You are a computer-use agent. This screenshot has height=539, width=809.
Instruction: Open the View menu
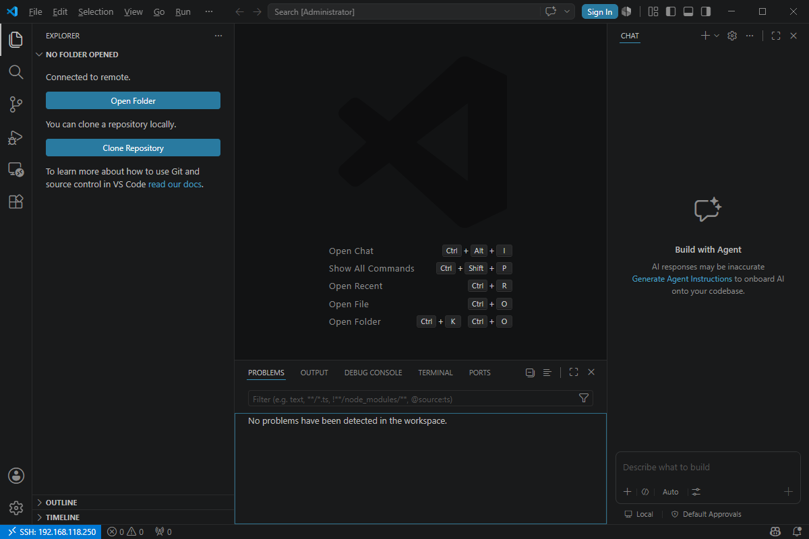(x=133, y=11)
